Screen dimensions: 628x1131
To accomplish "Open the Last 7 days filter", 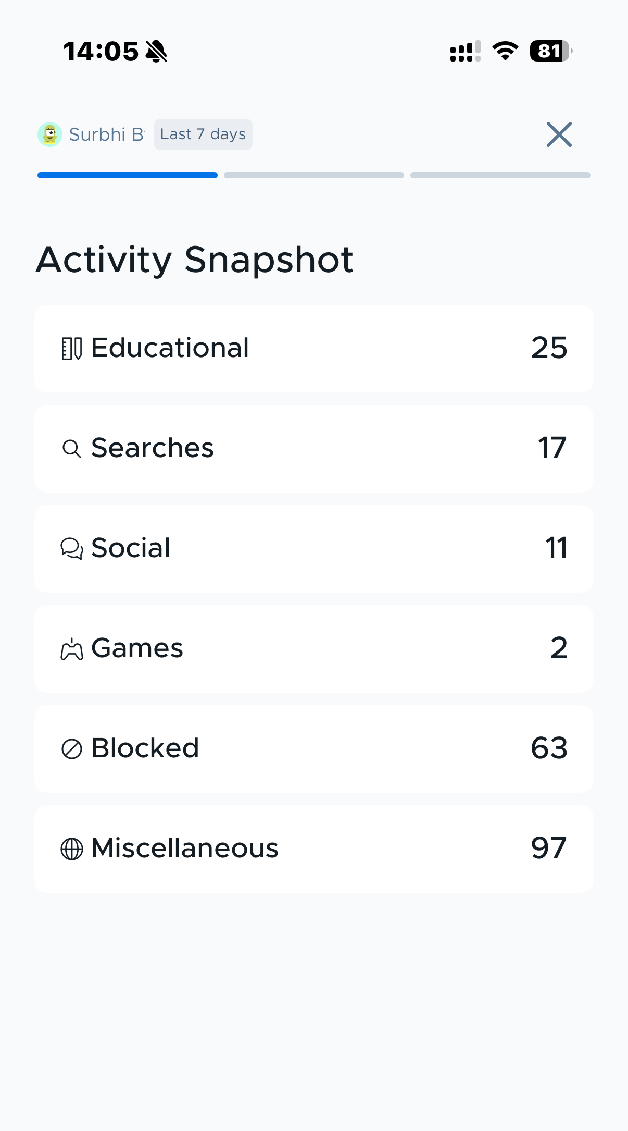I will 203,134.
